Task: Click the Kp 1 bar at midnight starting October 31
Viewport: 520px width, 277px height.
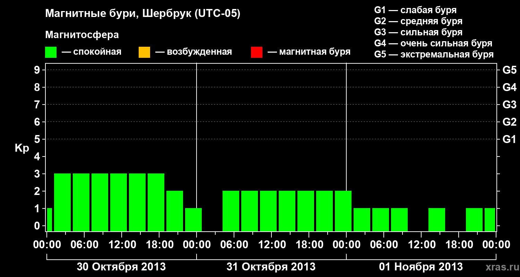Action: point(193,220)
